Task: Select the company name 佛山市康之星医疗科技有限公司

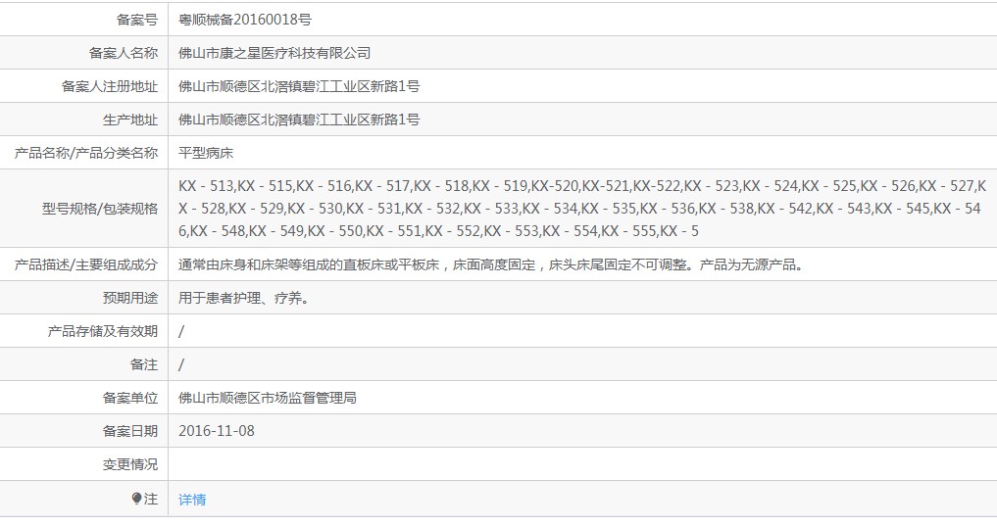Action: 274,53
